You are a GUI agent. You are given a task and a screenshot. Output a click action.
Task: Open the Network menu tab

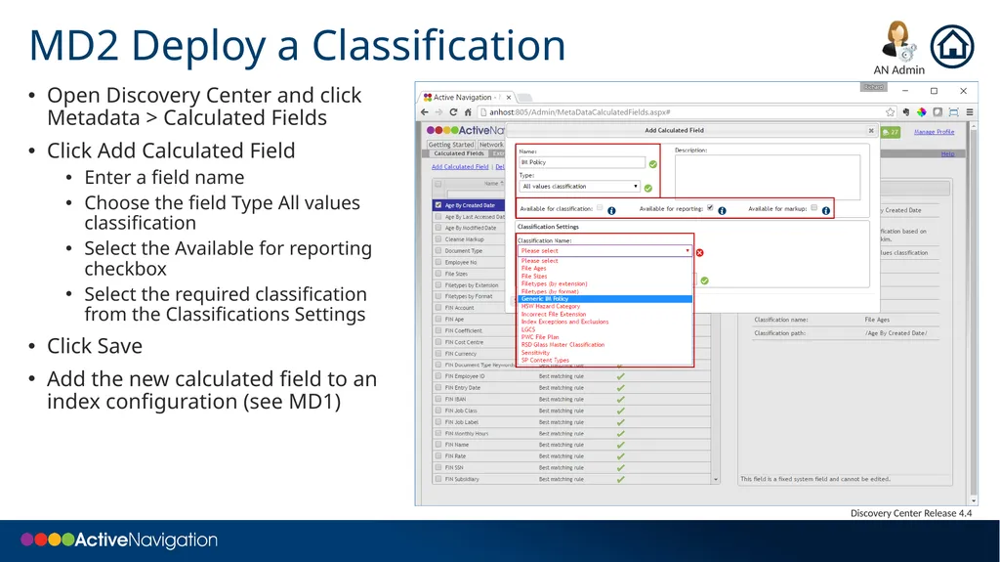point(491,145)
